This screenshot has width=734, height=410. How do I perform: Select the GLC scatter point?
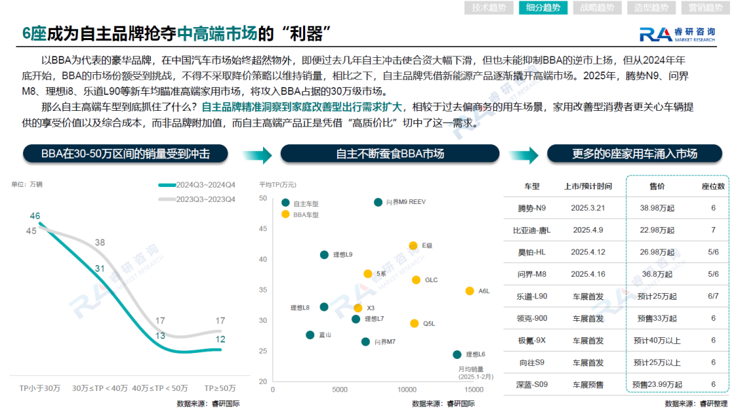pos(416,280)
